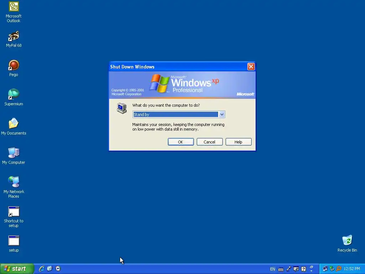Launch Internet Explorer from Quick Launch
365x274 pixels.
(42, 269)
